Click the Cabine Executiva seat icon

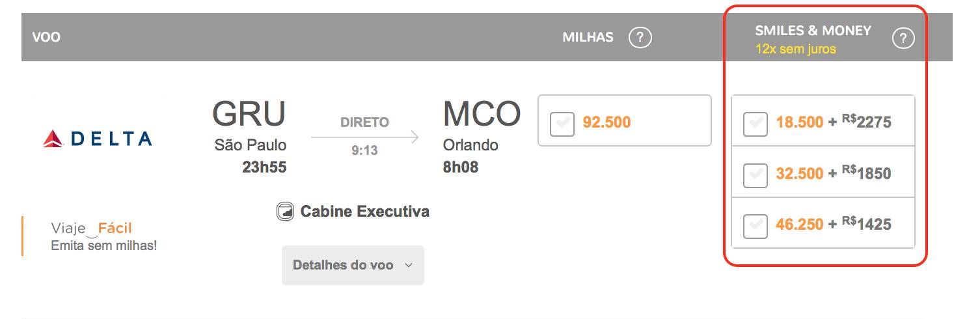[285, 212]
